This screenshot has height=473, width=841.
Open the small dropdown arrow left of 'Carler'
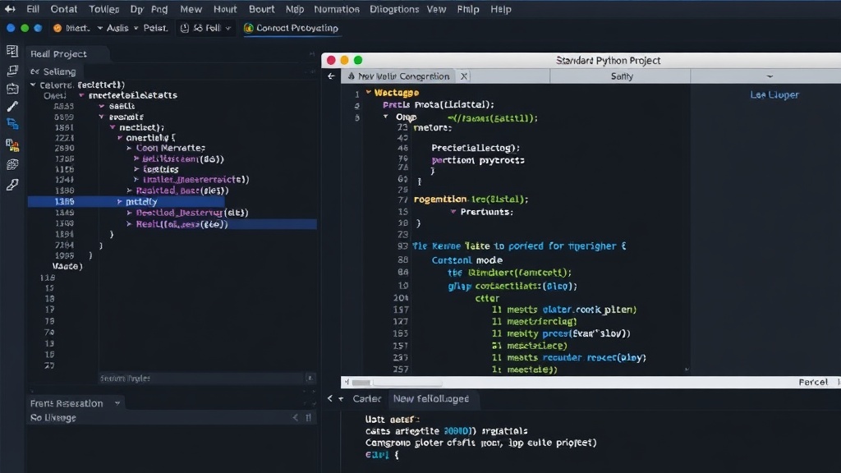[341, 399]
